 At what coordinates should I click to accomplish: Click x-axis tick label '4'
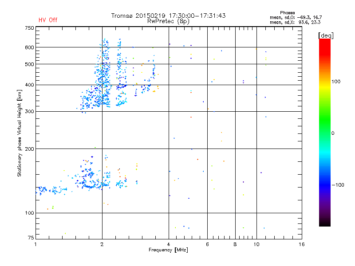point(169,244)
